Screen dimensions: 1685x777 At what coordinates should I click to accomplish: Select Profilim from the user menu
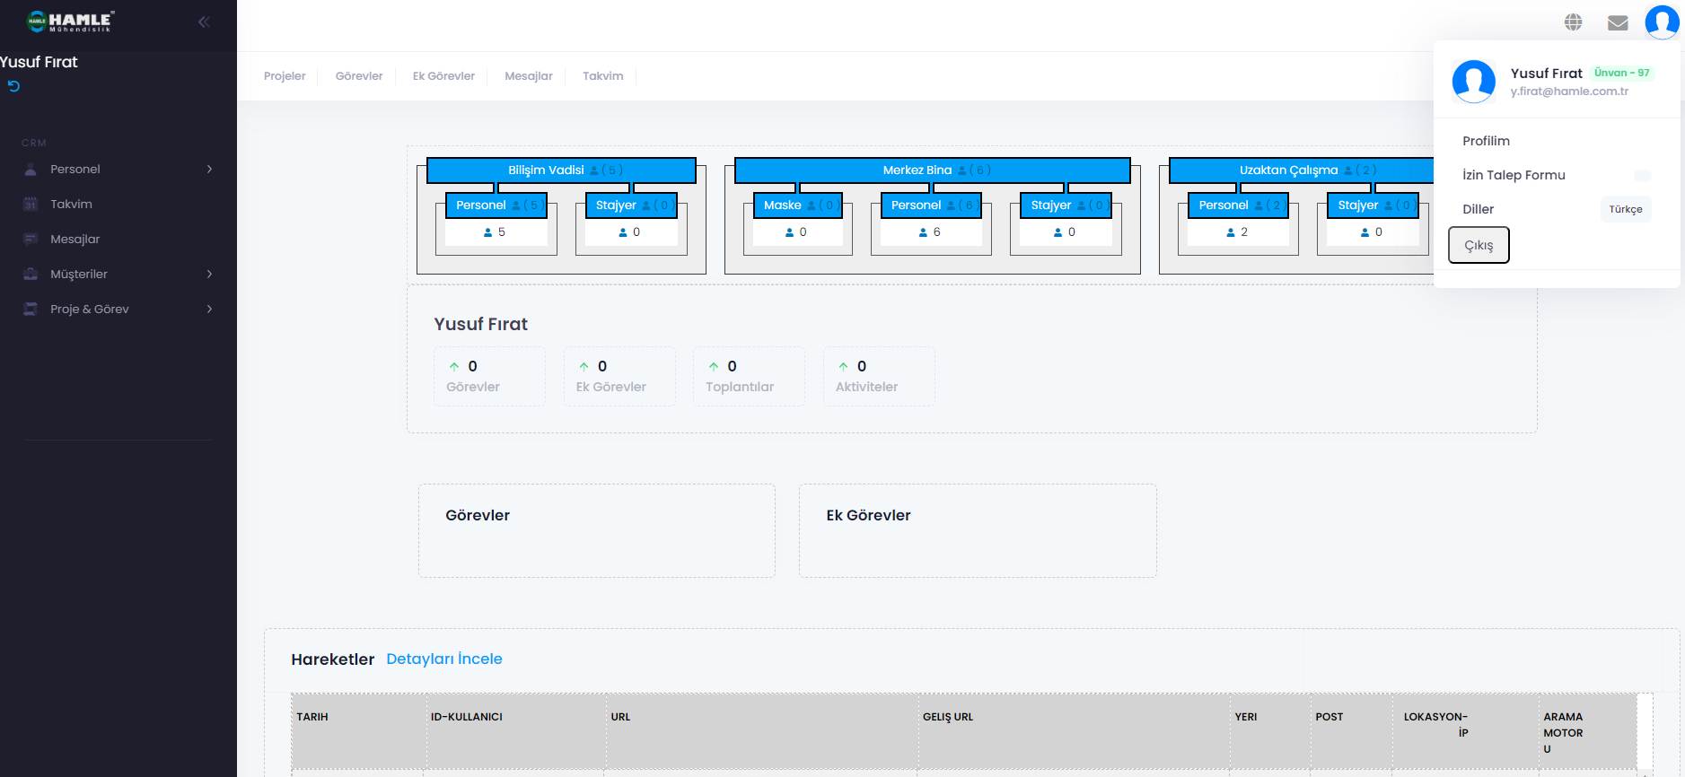point(1486,141)
